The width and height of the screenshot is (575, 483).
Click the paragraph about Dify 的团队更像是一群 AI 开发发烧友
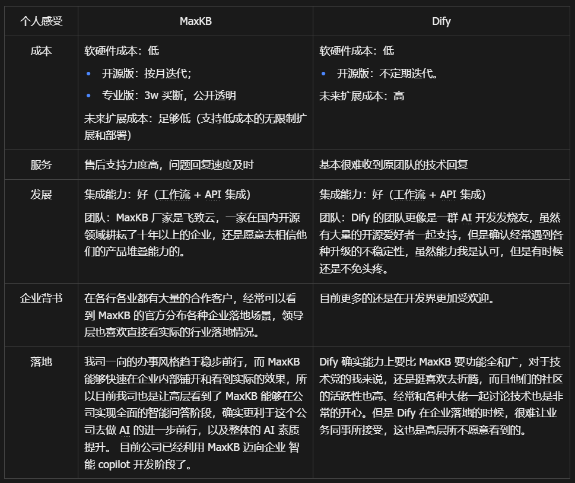(441, 243)
